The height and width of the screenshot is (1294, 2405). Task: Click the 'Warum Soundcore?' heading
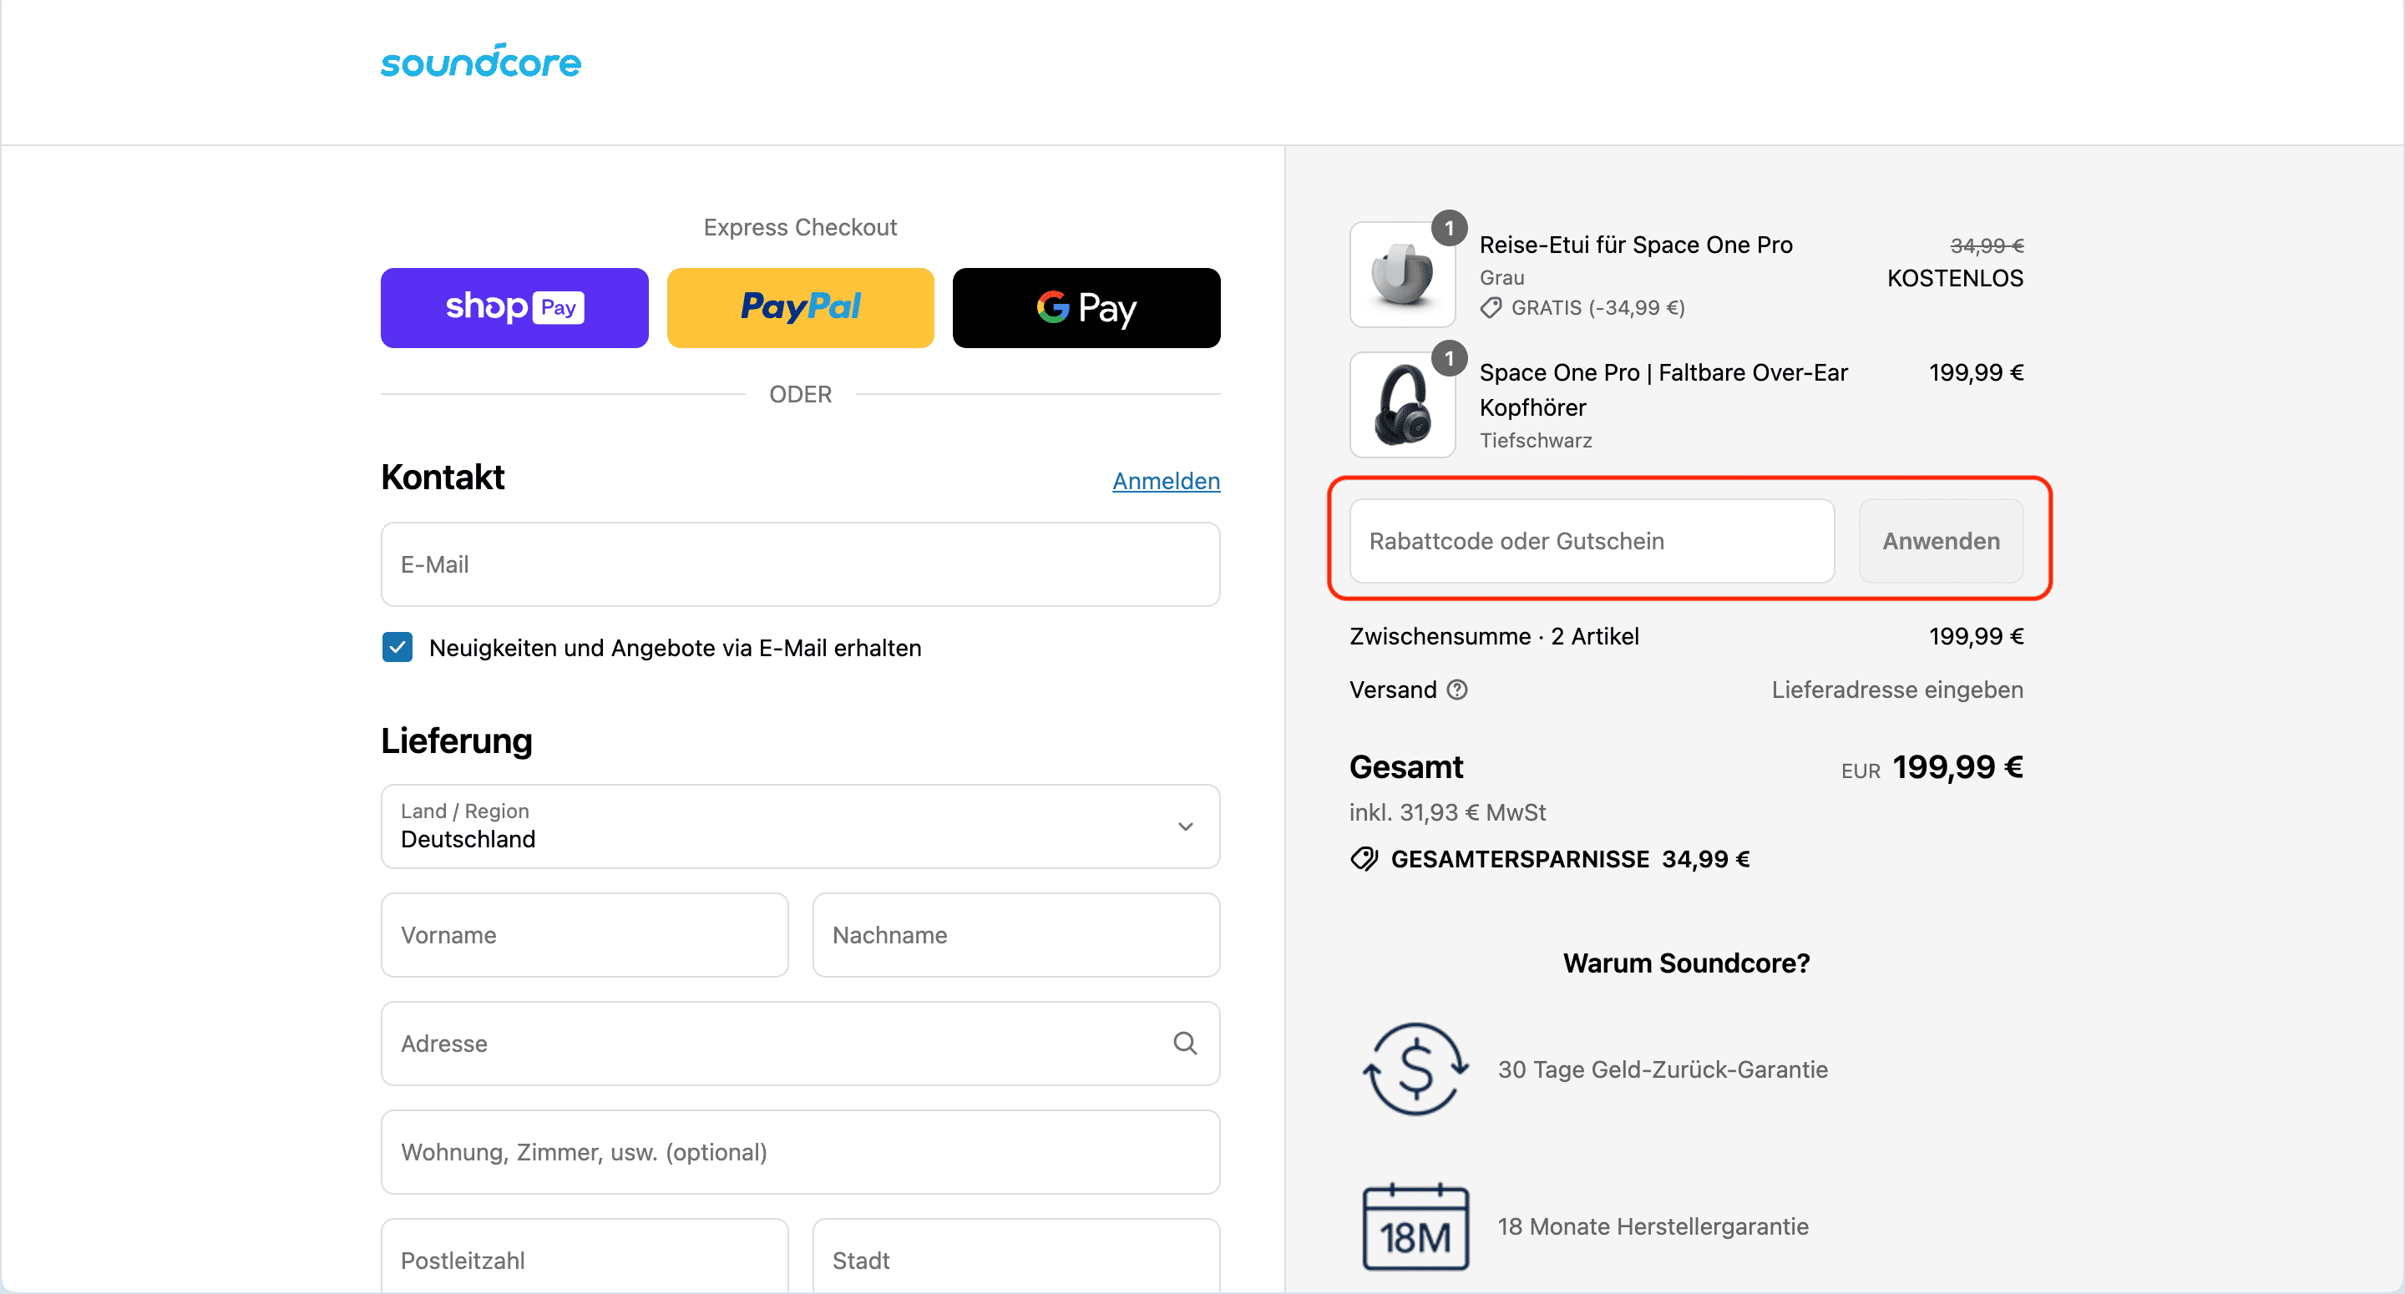pos(1686,963)
